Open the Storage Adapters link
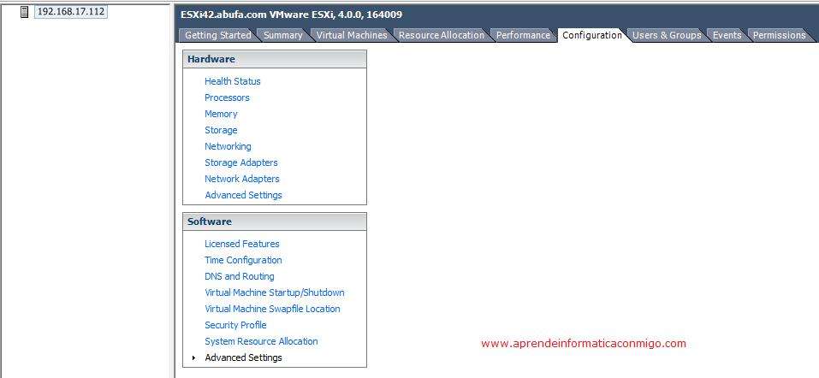The image size is (819, 378). (x=241, y=162)
